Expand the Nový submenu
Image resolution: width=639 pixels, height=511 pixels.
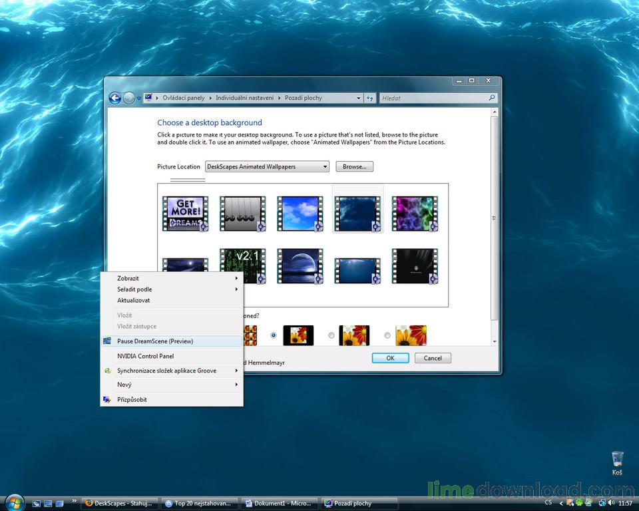point(172,385)
